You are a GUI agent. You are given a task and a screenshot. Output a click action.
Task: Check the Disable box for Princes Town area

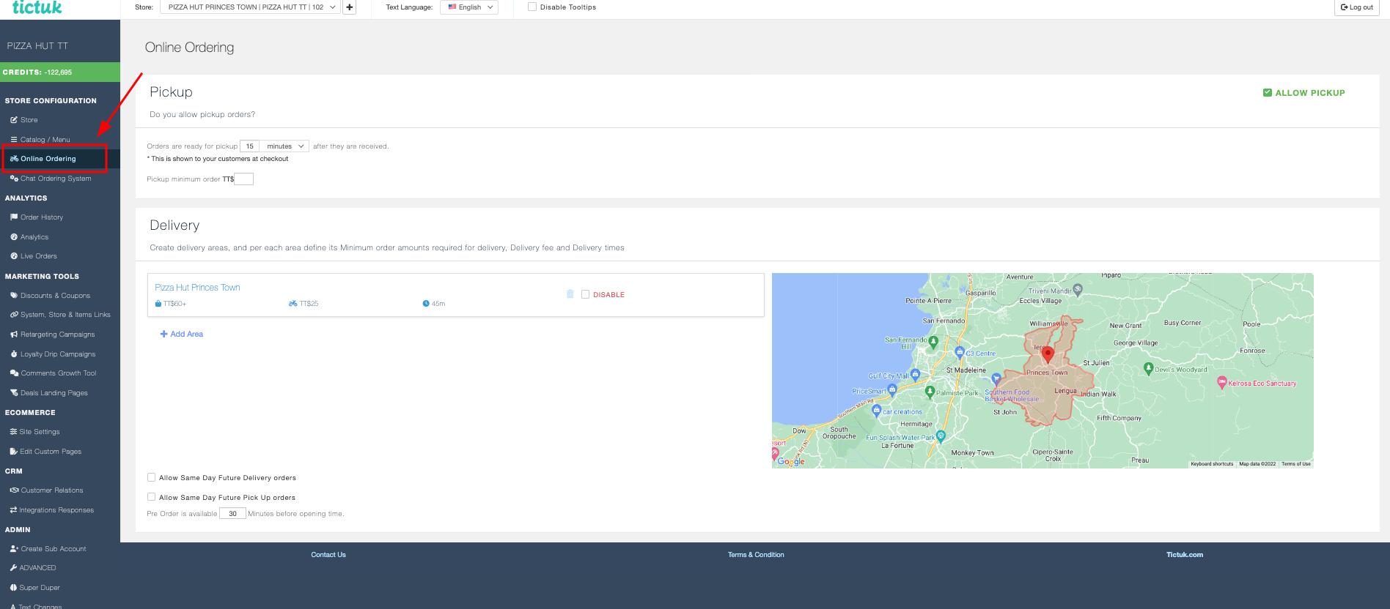pos(585,294)
